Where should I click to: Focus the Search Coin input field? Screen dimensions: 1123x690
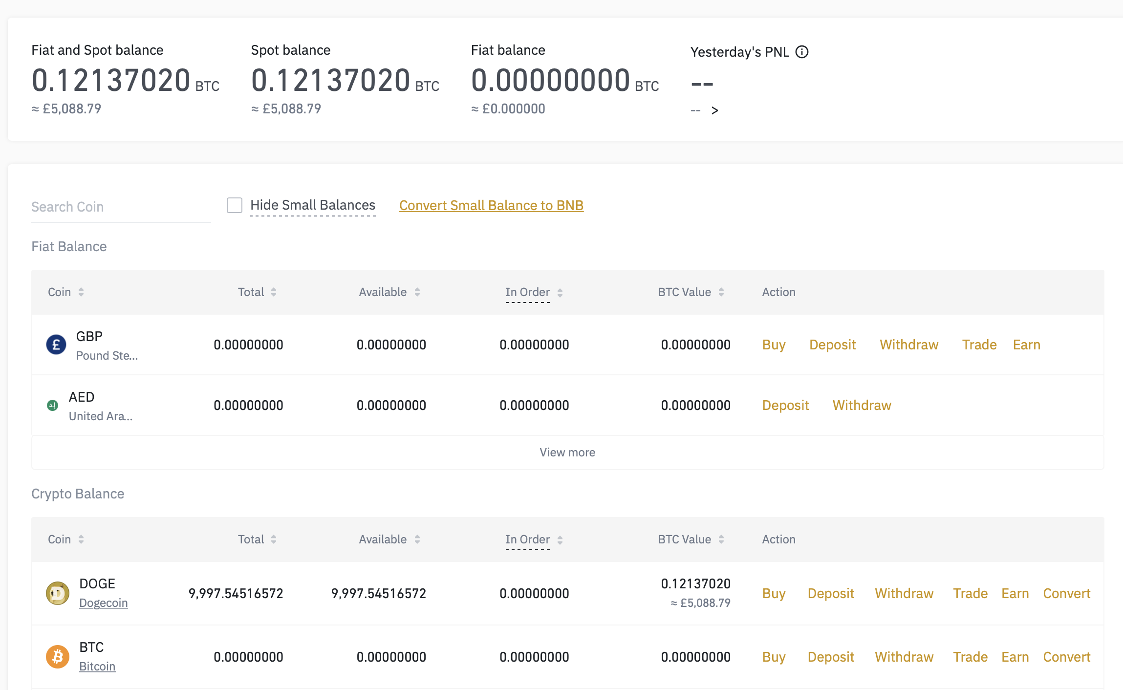coord(121,207)
